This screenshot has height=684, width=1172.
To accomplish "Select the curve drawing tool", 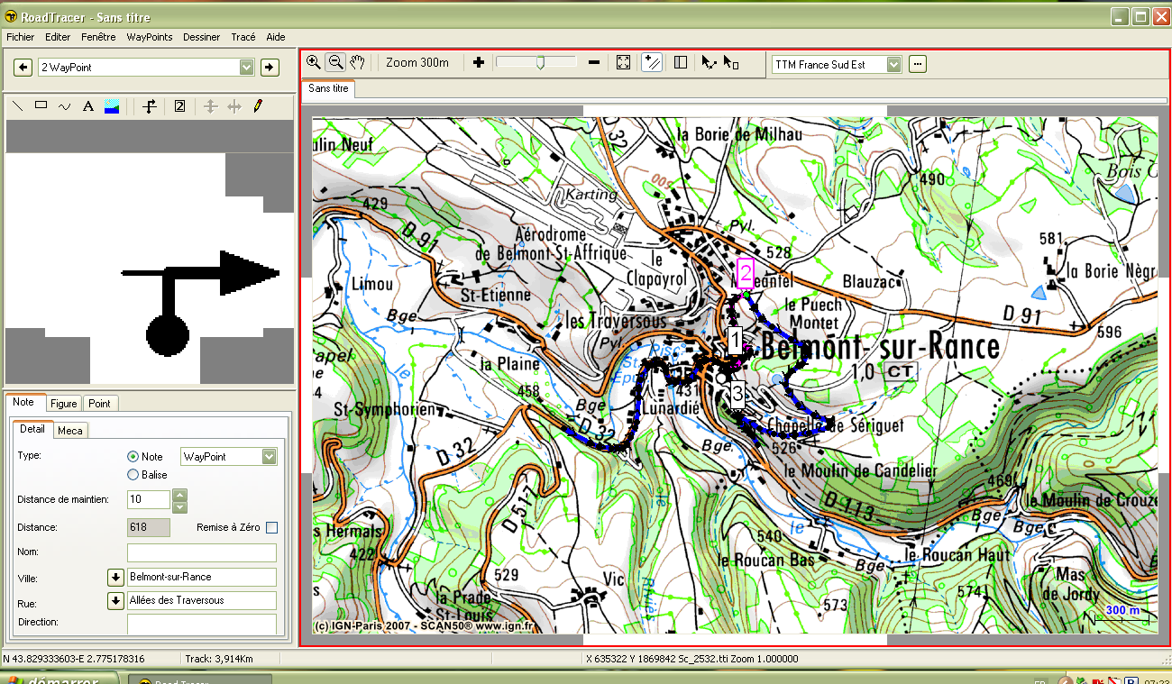I will 64,105.
